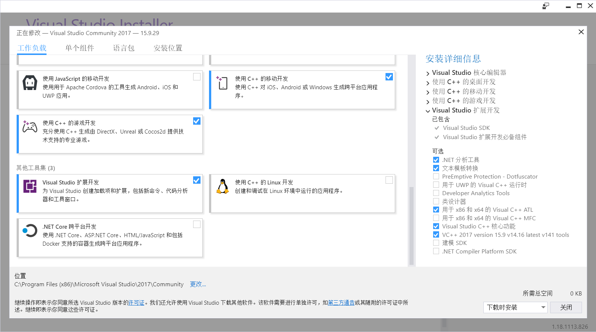The width and height of the screenshot is (596, 332).
Task: Uncheck VC++ 2017 v141 tools option
Action: tap(436, 235)
